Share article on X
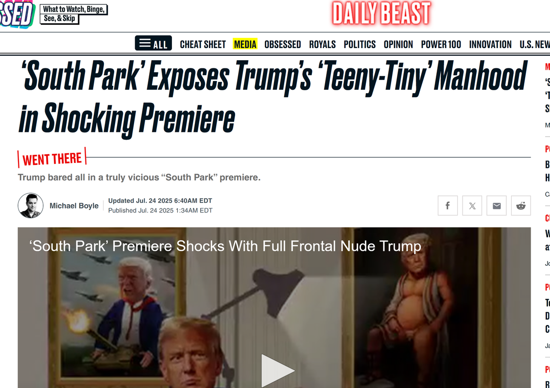 pos(472,206)
